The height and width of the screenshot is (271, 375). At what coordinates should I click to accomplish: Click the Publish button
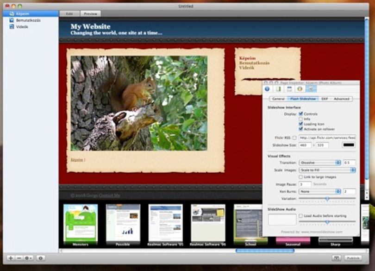[x=353, y=258]
